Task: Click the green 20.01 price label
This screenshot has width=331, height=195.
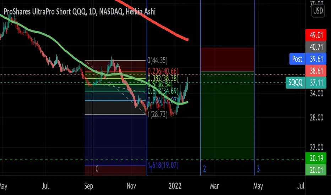Action: click(x=316, y=170)
